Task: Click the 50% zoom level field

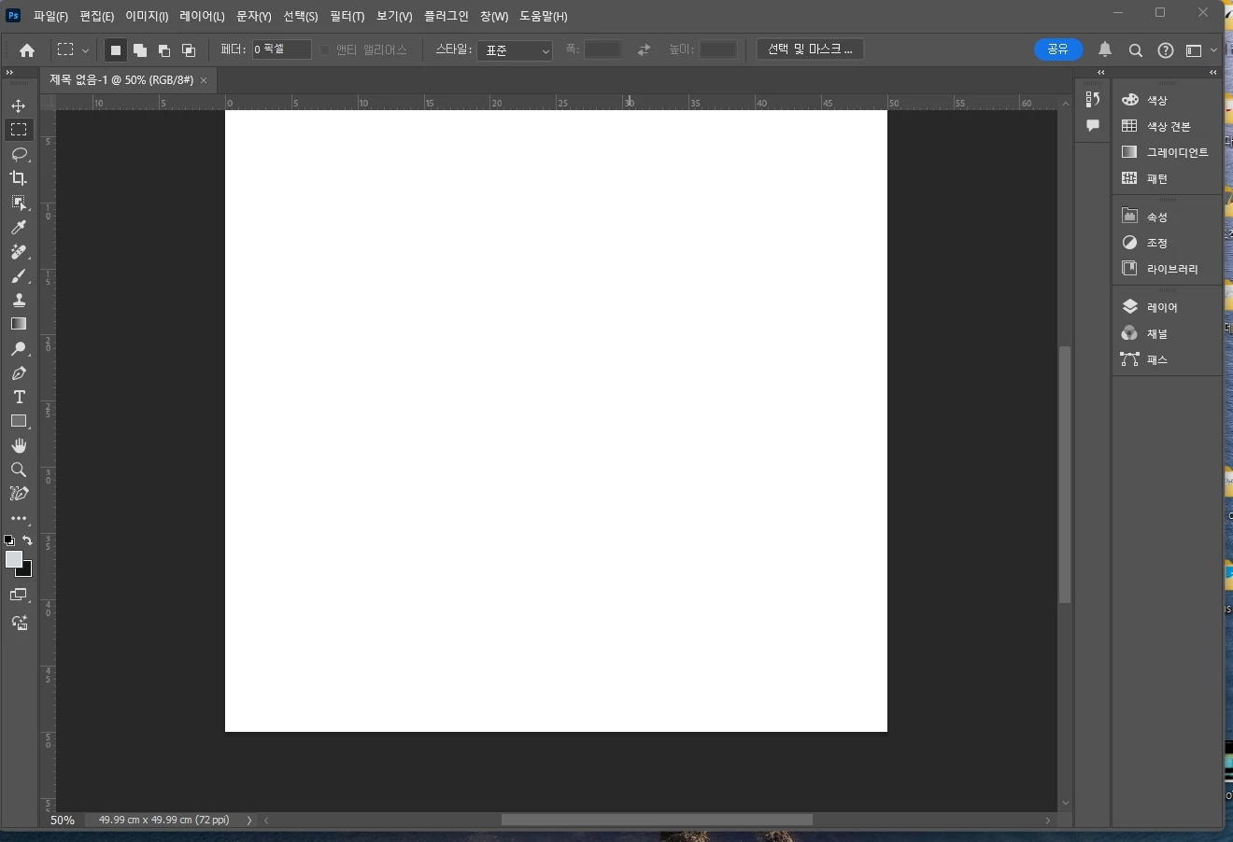Action: tap(64, 820)
